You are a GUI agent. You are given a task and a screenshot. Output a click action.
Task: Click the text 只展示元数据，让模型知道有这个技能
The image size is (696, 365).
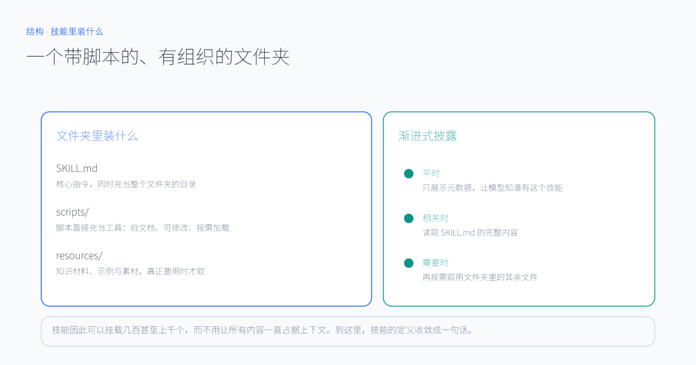492,187
